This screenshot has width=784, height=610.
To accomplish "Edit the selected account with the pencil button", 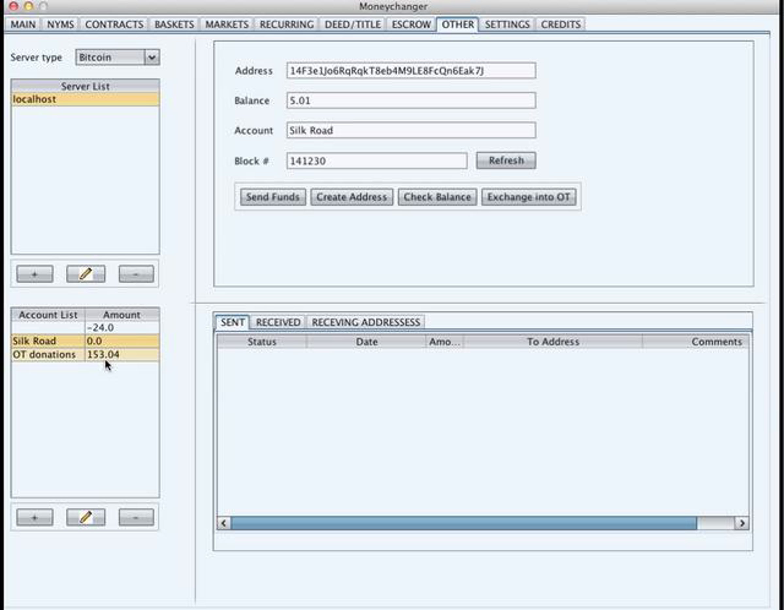I will pyautogui.click(x=86, y=518).
